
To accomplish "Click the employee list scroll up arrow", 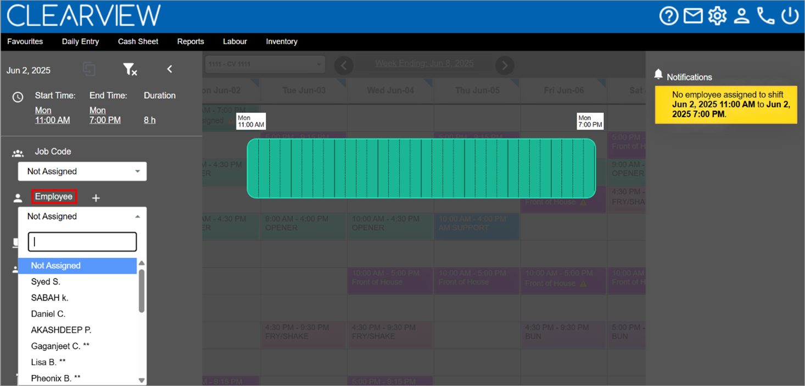I will click(x=142, y=263).
